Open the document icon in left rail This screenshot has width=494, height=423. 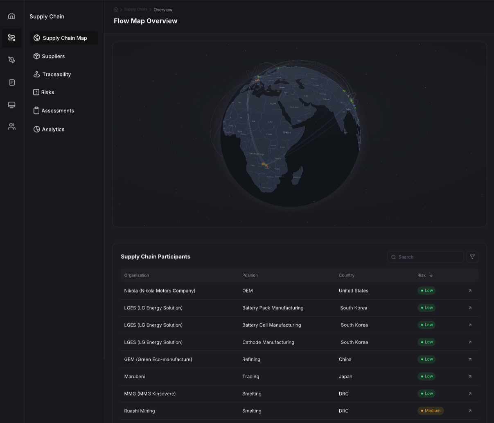point(11,82)
